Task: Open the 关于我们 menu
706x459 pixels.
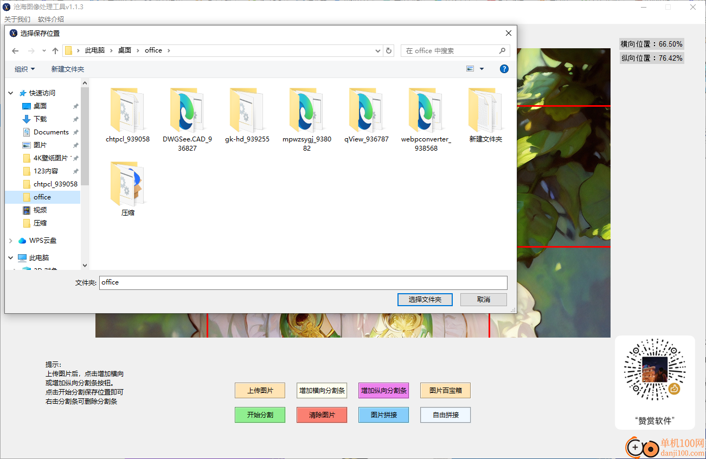Action: (17, 19)
